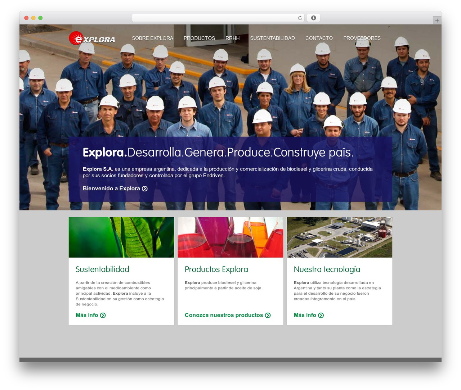
Task: Navigate to CONTACTO
Action: tap(319, 38)
